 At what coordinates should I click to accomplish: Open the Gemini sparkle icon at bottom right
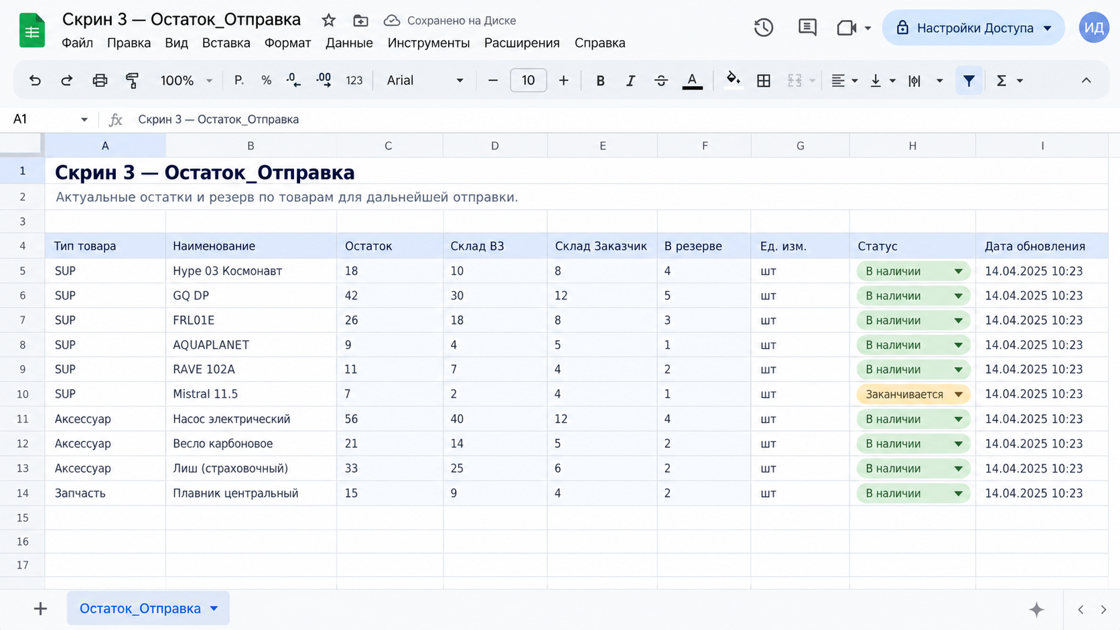(x=1036, y=609)
